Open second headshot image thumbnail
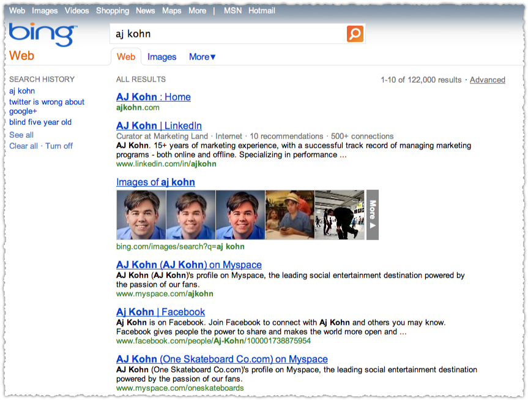528x400 pixels. click(191, 215)
